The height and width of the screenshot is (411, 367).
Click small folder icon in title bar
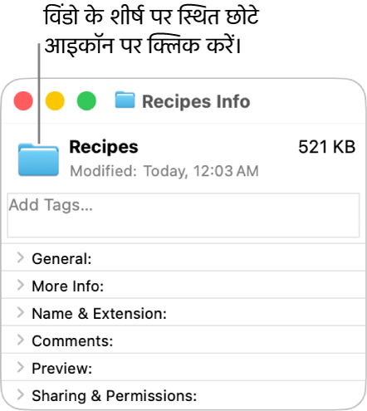pos(125,100)
